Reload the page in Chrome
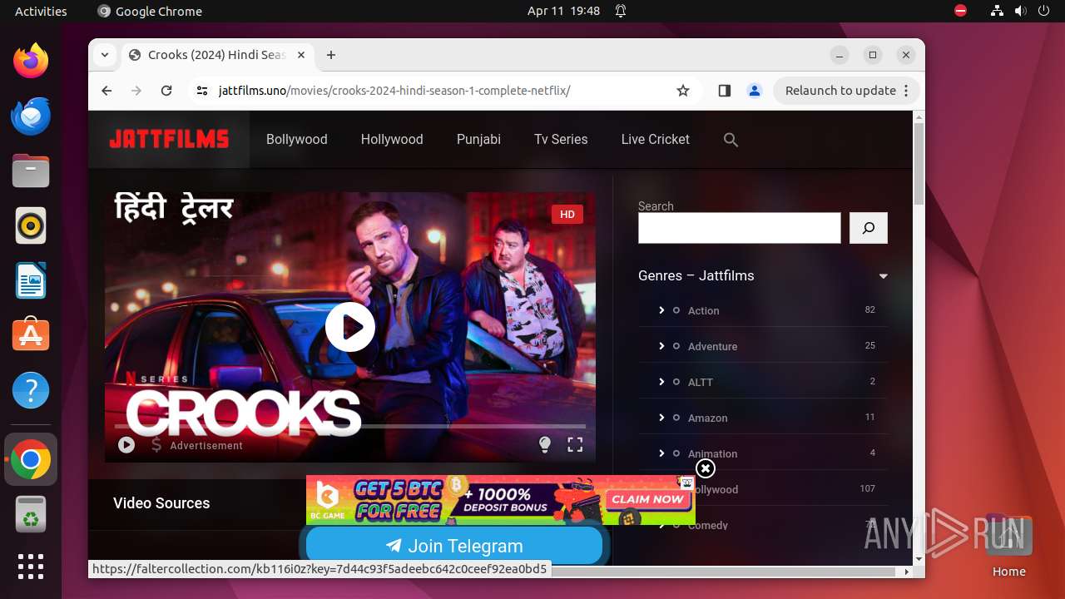The image size is (1065, 599). tap(166, 91)
